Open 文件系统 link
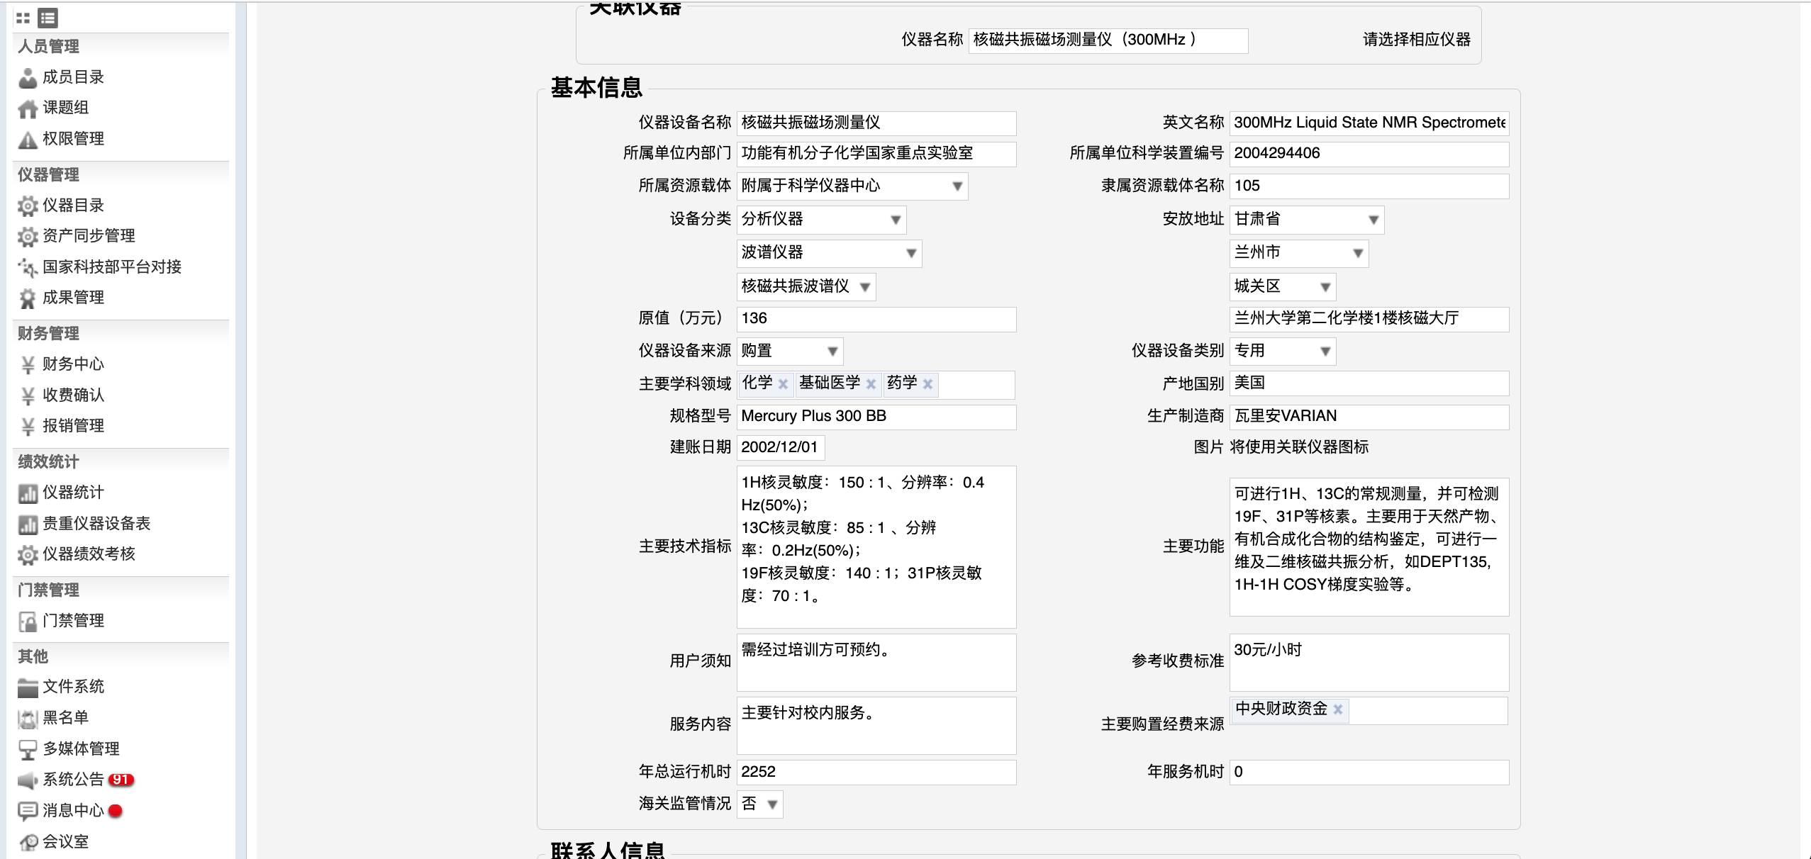The height and width of the screenshot is (859, 1811). [x=73, y=687]
